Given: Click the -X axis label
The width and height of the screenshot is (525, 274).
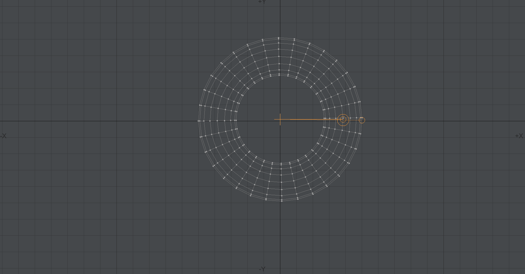Looking at the screenshot, I should pos(4,136).
